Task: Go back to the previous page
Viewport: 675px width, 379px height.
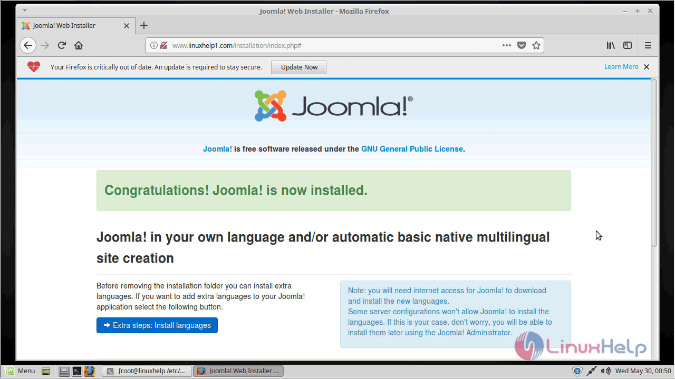Action: point(28,45)
